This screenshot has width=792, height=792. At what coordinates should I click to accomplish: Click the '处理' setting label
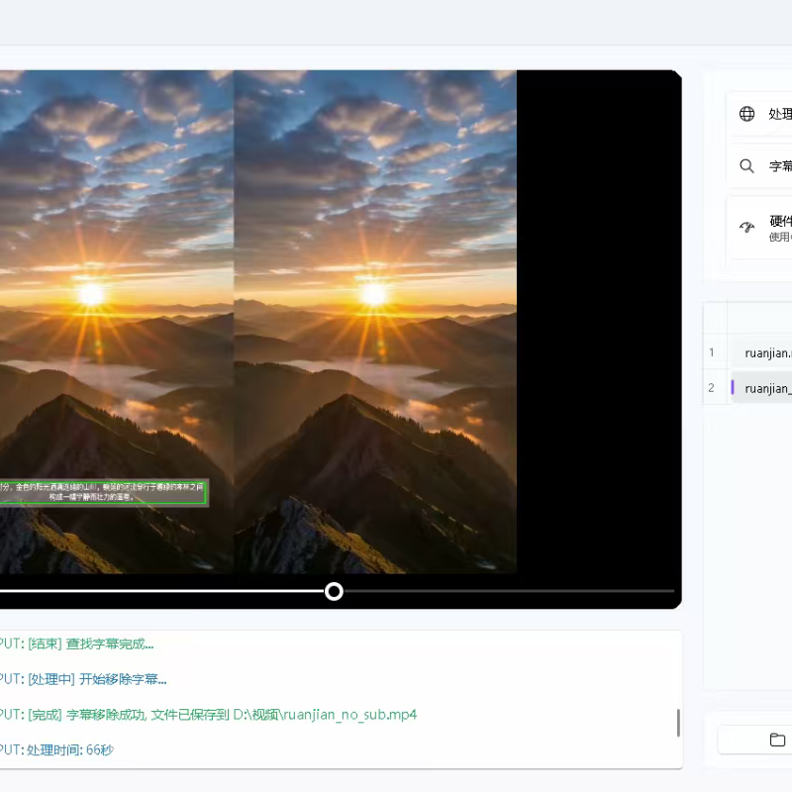click(780, 114)
